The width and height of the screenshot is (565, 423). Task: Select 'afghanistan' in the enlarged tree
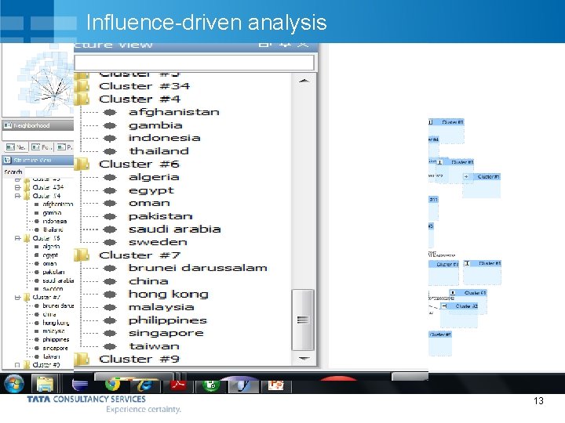174,112
